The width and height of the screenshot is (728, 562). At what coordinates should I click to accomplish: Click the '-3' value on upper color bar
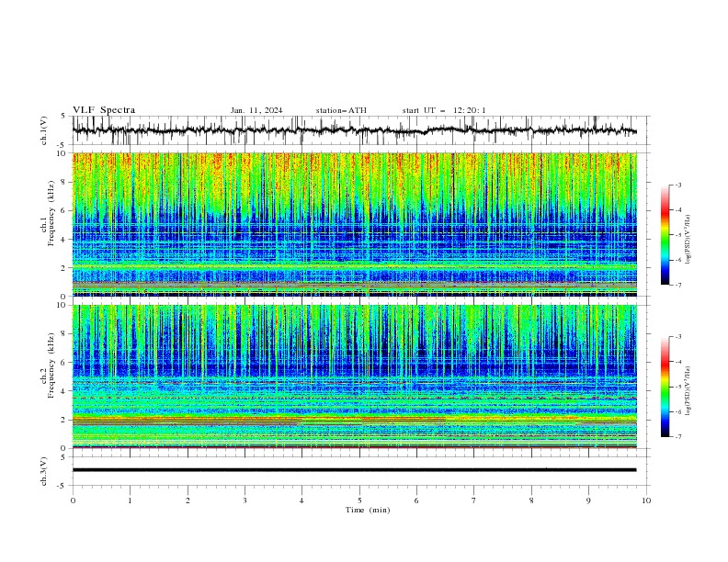(677, 185)
